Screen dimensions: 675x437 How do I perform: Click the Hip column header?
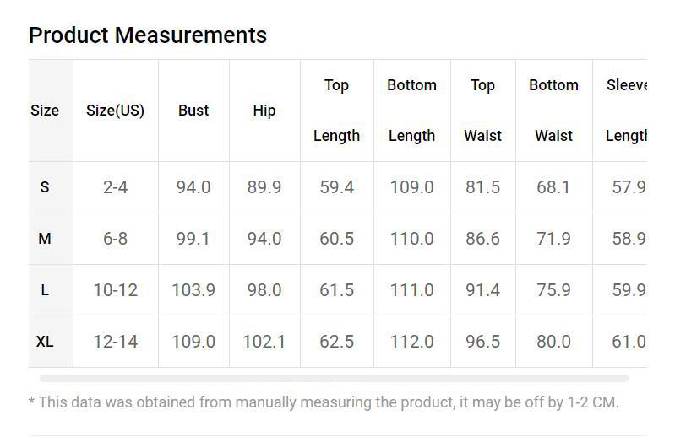(x=264, y=111)
